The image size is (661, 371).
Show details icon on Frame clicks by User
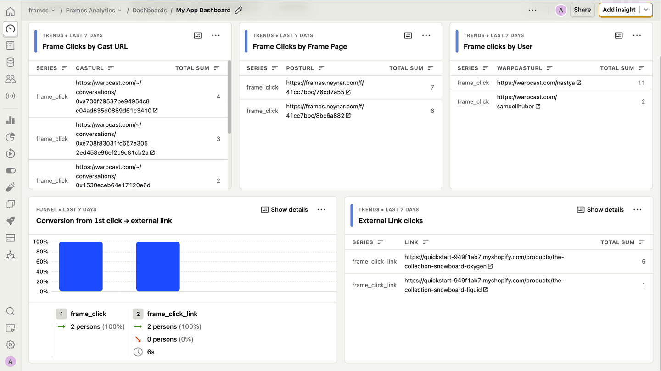619,35
